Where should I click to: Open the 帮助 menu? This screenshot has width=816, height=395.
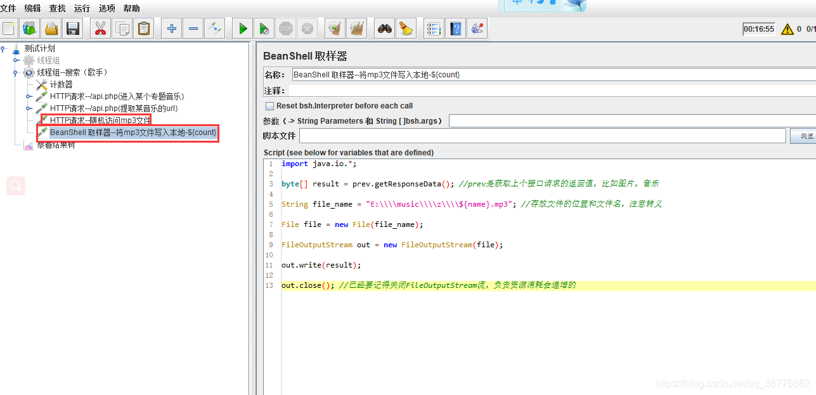[131, 8]
